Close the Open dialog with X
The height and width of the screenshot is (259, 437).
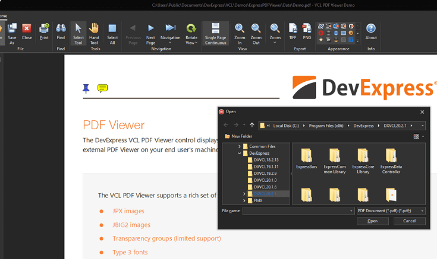click(422, 112)
